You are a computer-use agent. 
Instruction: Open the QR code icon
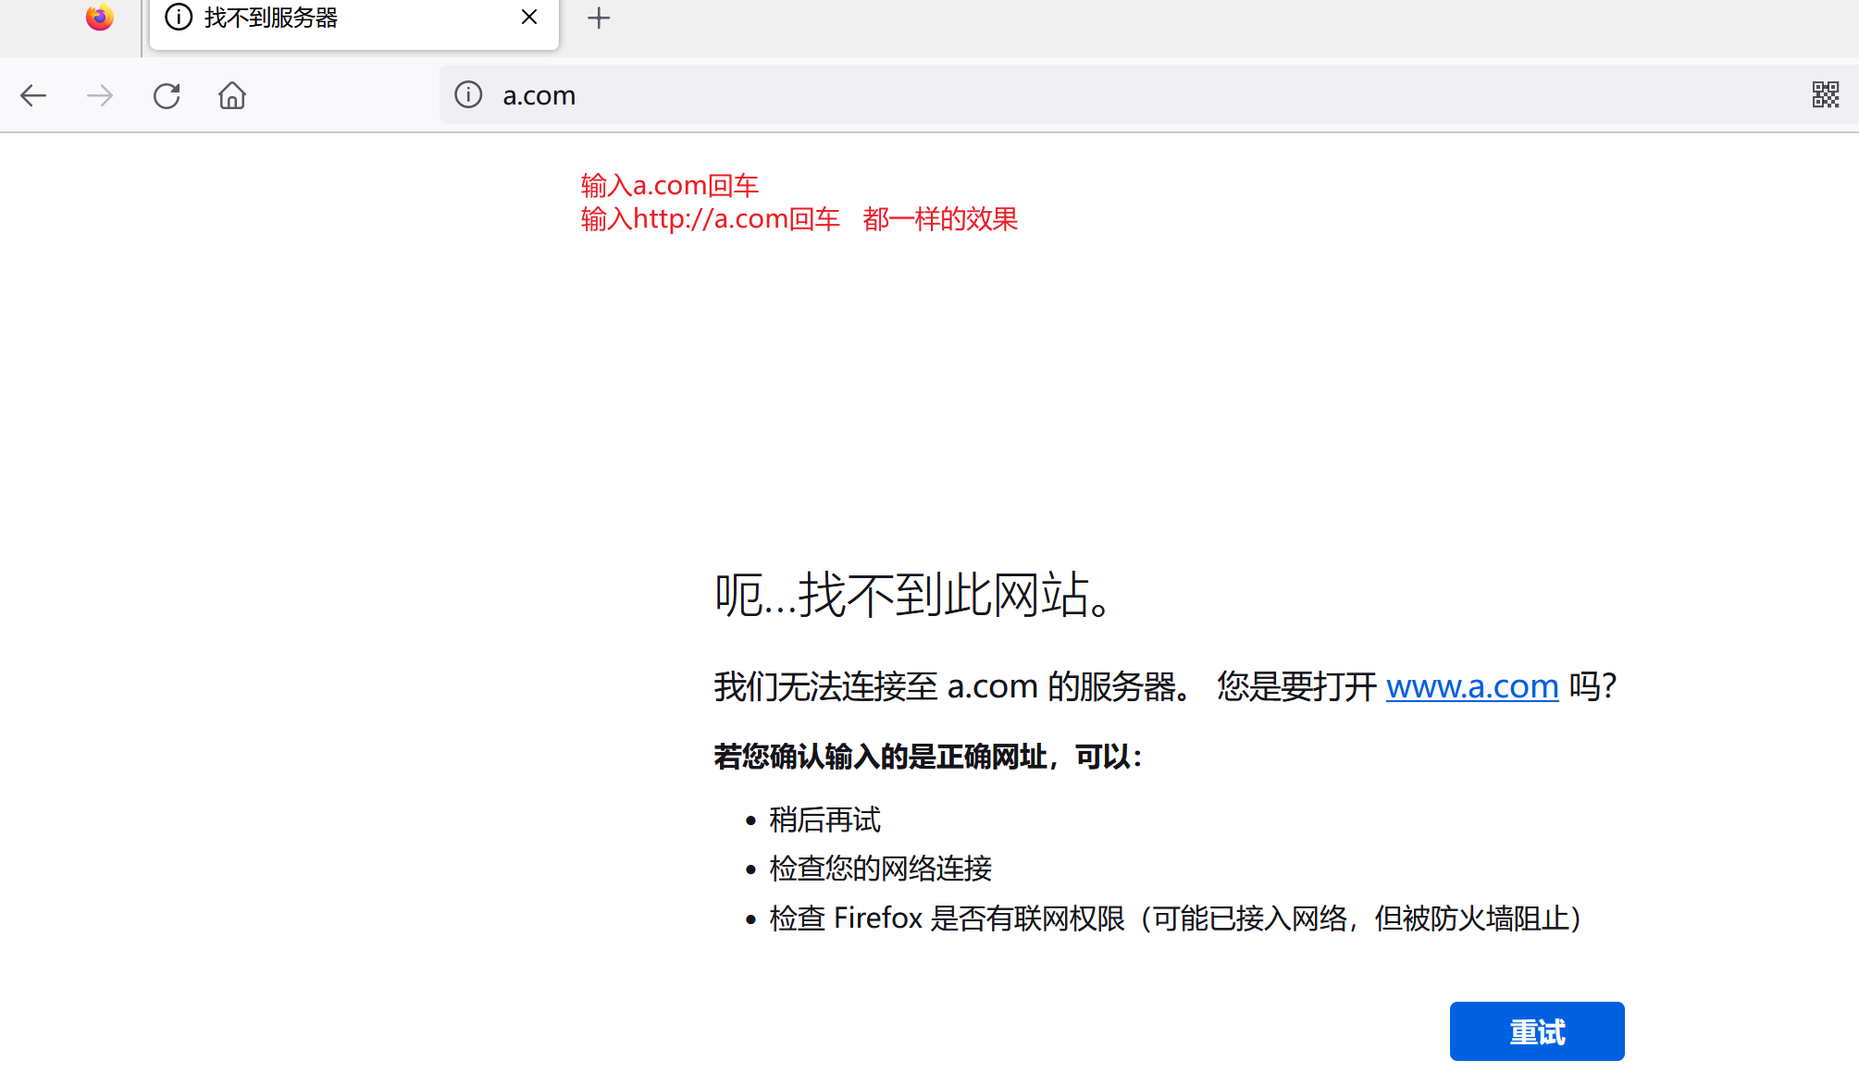[1825, 94]
